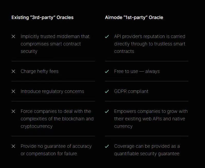
Task: Click the 'complexities of the blockchain' paragraph
Action: [57, 119]
